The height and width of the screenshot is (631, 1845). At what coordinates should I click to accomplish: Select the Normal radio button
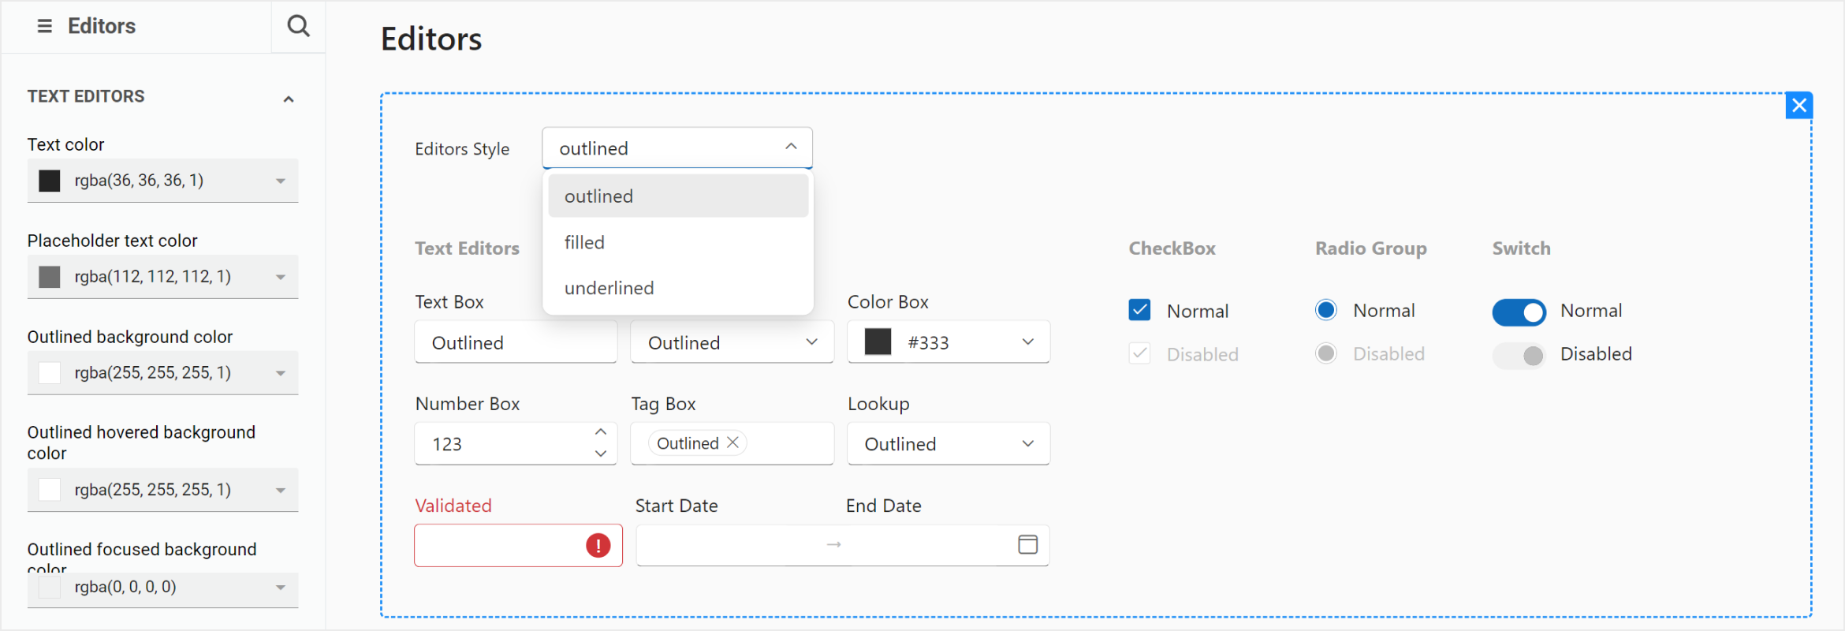pyautogui.click(x=1326, y=310)
